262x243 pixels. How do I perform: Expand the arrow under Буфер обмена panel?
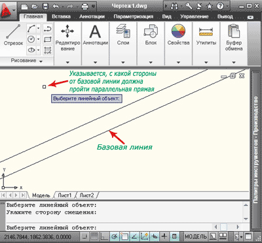(x=234, y=62)
